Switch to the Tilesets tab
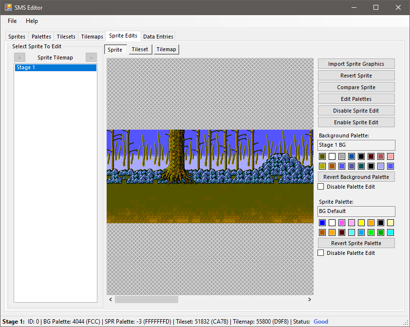The width and height of the screenshot is (410, 327). pos(66,37)
